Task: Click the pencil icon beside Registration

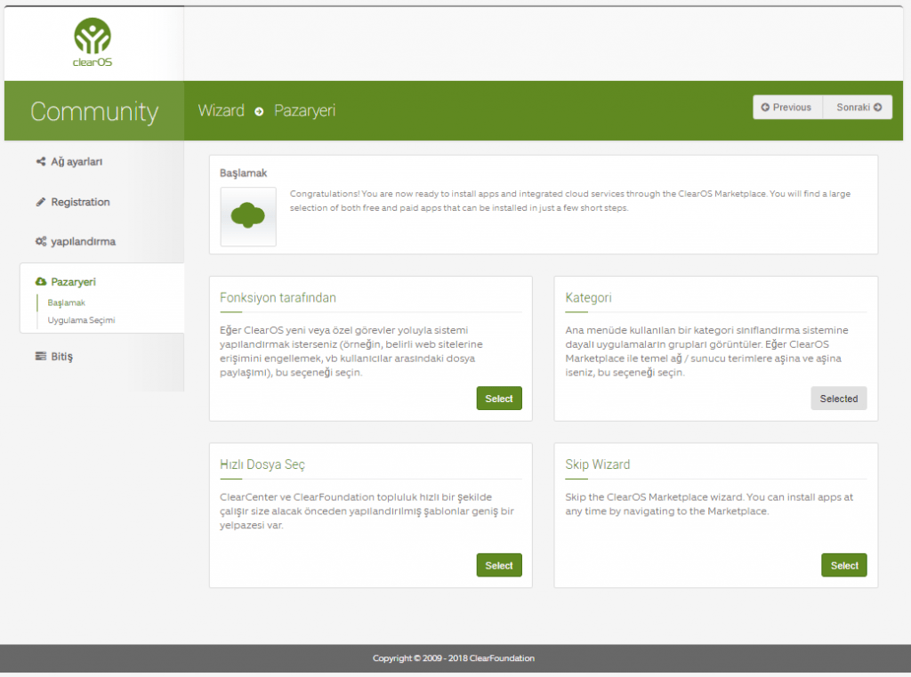Action: (x=41, y=202)
